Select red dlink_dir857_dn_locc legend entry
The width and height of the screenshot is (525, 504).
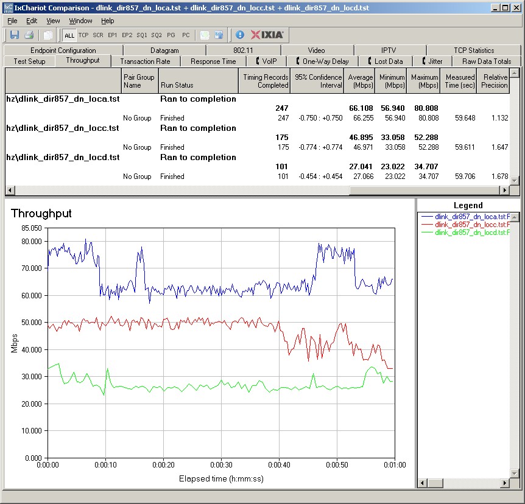pos(465,225)
